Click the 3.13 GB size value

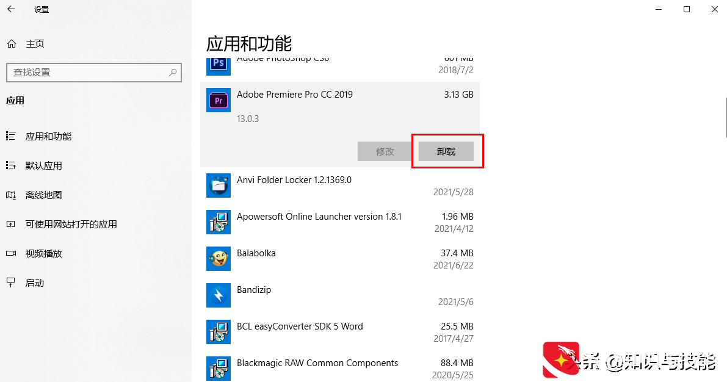[458, 95]
